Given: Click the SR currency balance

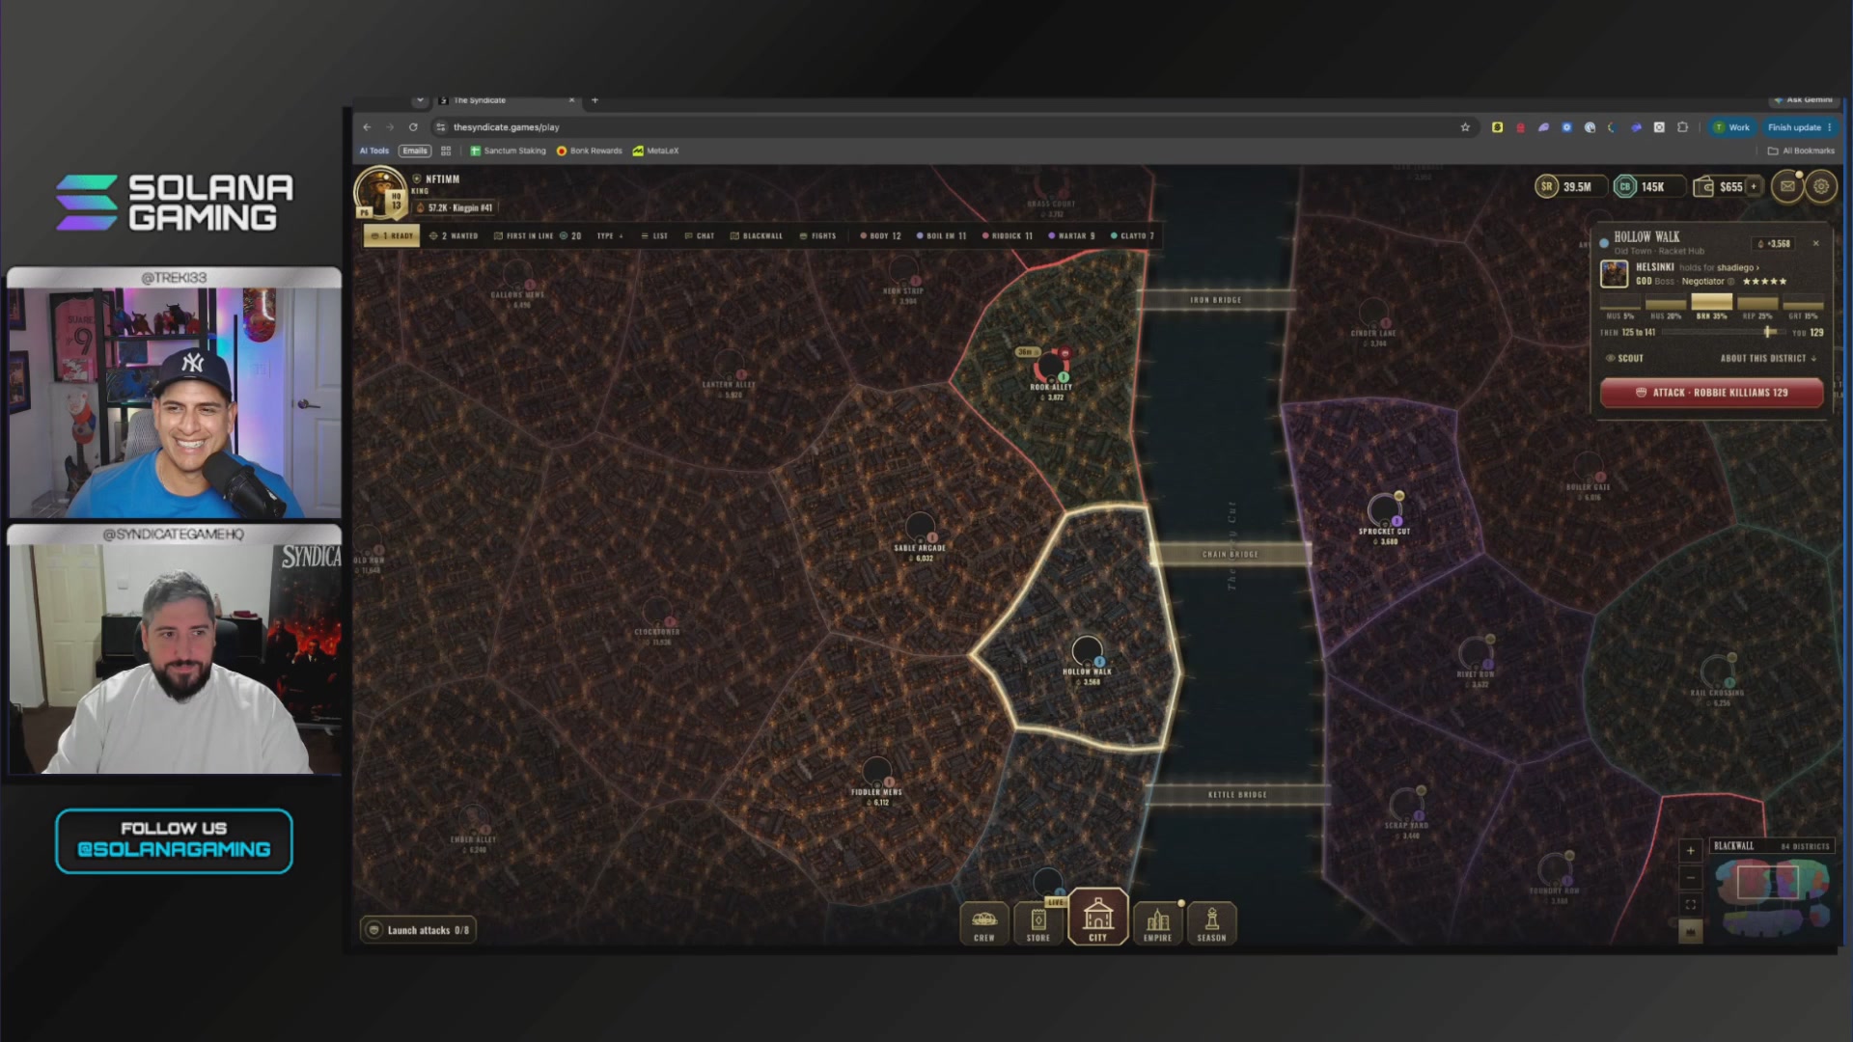Looking at the screenshot, I should [1569, 186].
